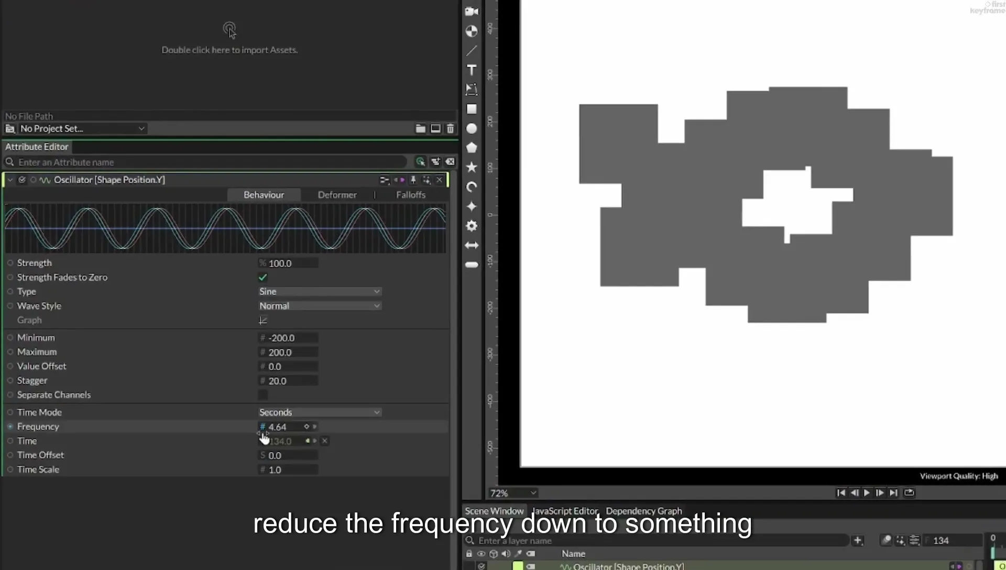Switch to the Behaviour tab
1006x570 pixels.
[x=264, y=195]
